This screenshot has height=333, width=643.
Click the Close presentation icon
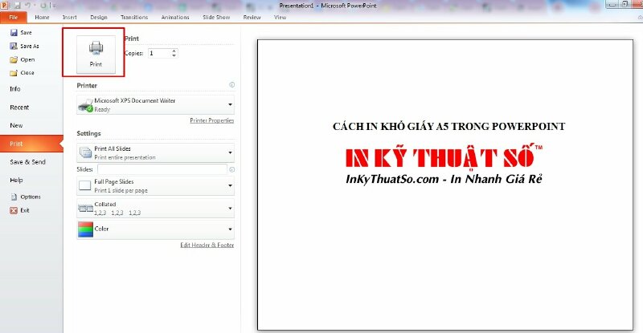[x=14, y=72]
